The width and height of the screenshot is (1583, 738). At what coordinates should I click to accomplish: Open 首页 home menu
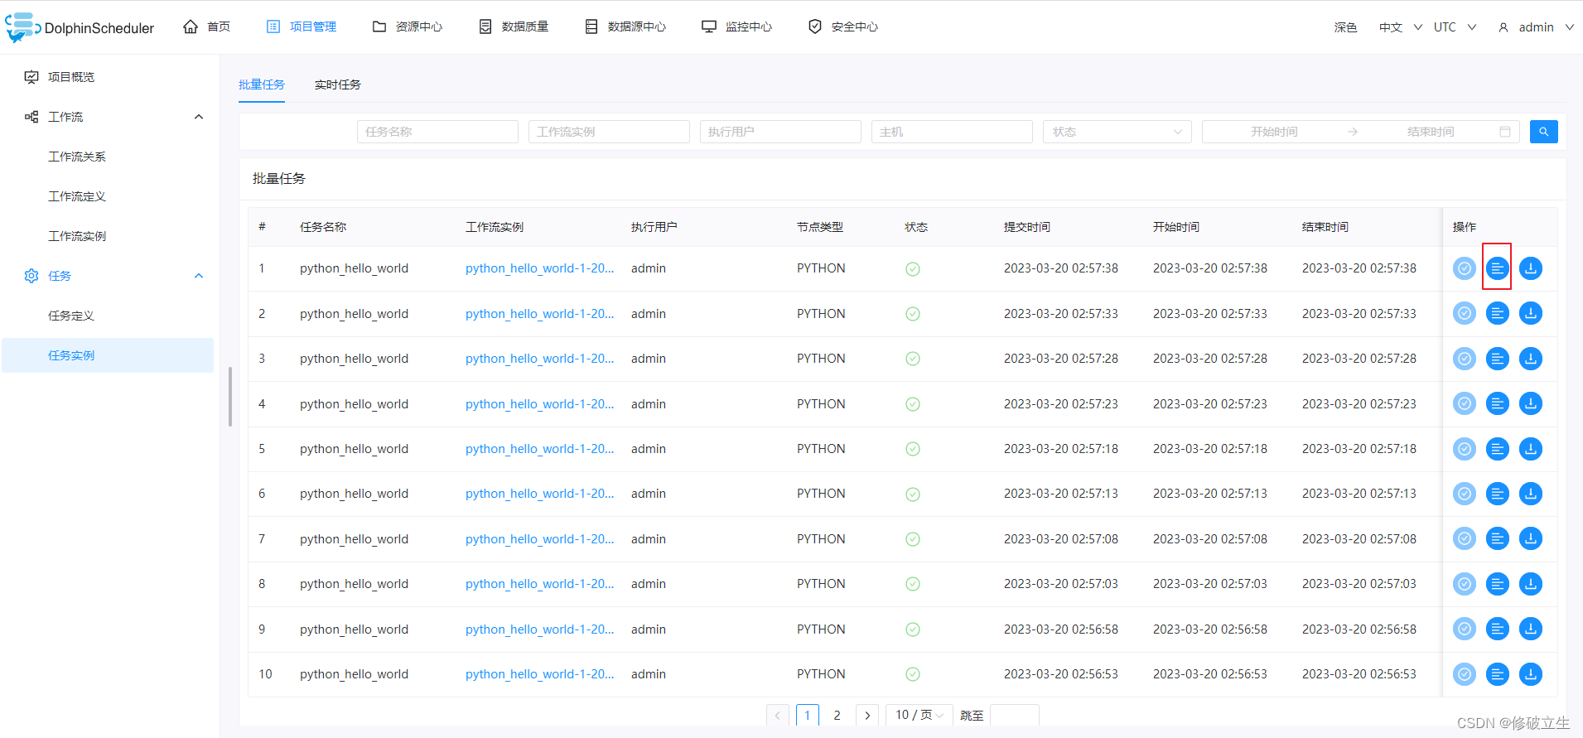(x=206, y=27)
